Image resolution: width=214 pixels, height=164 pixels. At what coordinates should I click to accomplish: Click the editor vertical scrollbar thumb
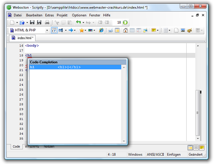[198, 113]
